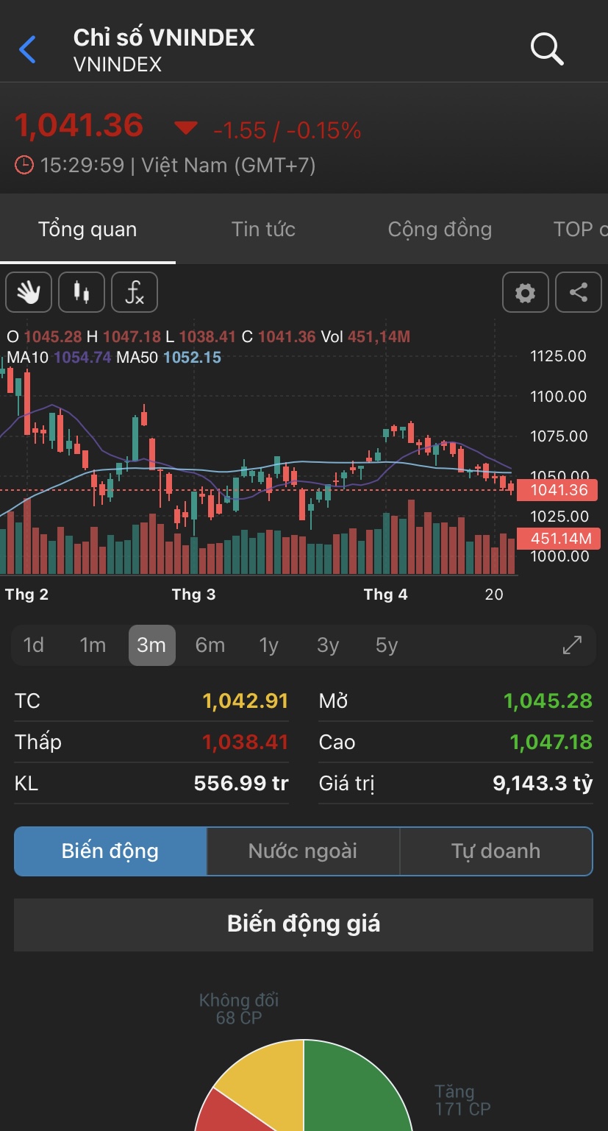608x1131 pixels.
Task: Select the hand pan tool
Action: (x=29, y=293)
